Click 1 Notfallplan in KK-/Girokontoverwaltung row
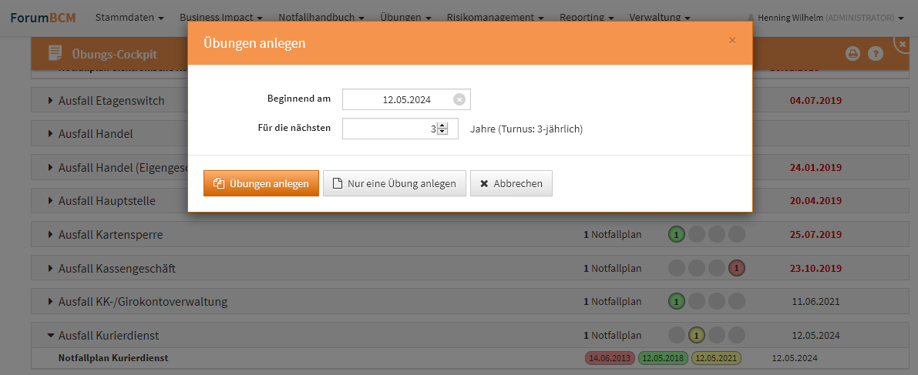The image size is (918, 375). tap(613, 302)
